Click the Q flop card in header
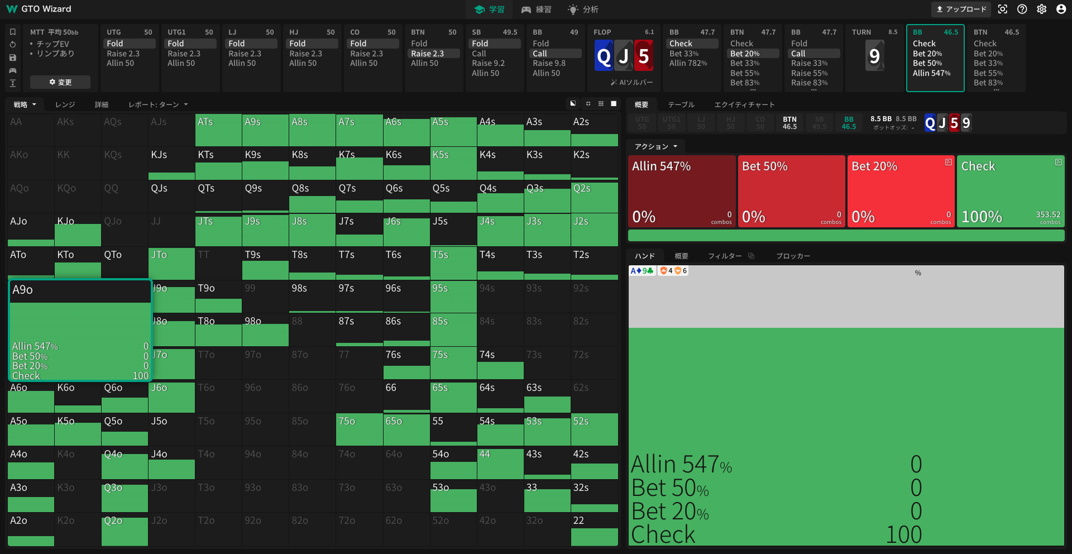 point(604,56)
